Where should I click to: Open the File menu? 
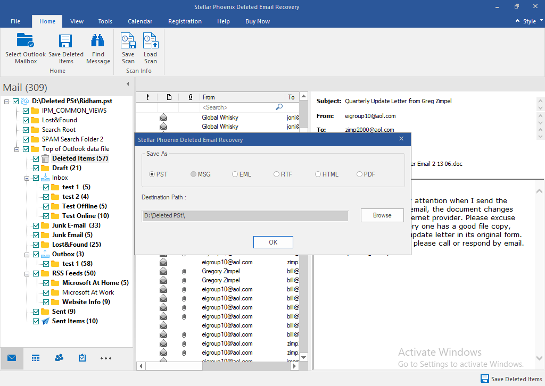pyautogui.click(x=15, y=21)
